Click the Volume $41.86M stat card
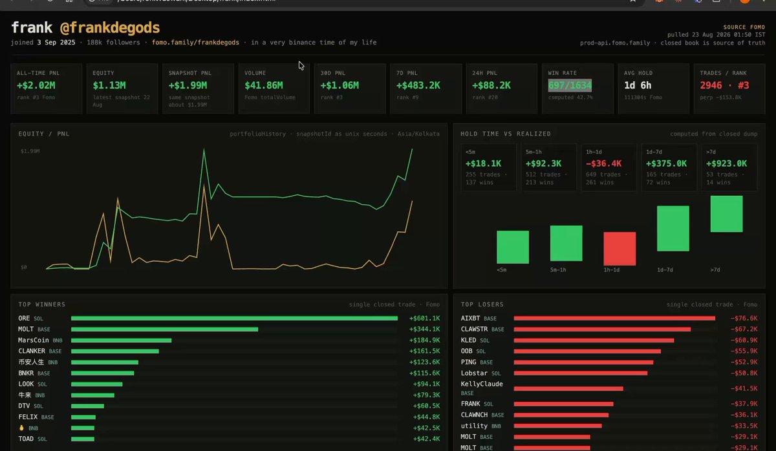This screenshot has width=776, height=451. click(x=274, y=89)
